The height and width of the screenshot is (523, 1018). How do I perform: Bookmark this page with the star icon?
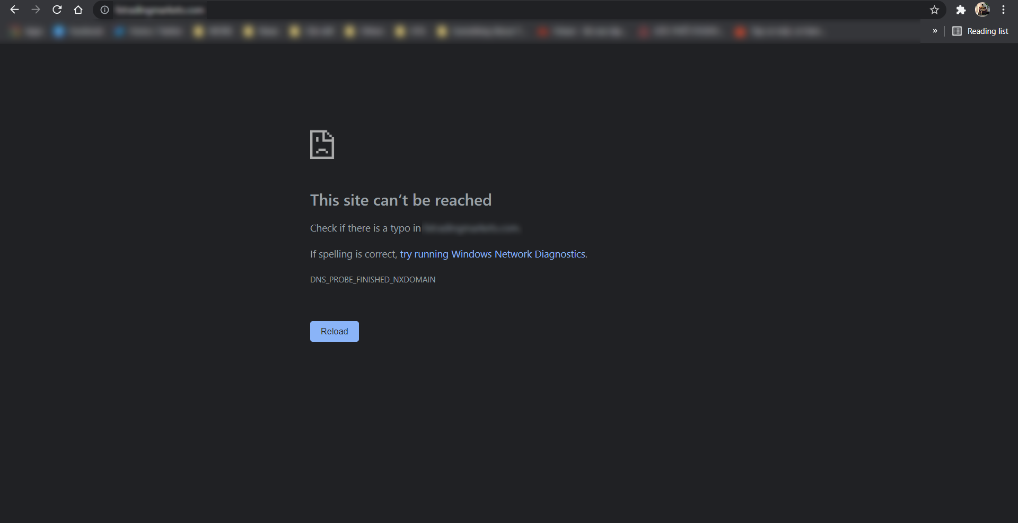pyautogui.click(x=934, y=10)
